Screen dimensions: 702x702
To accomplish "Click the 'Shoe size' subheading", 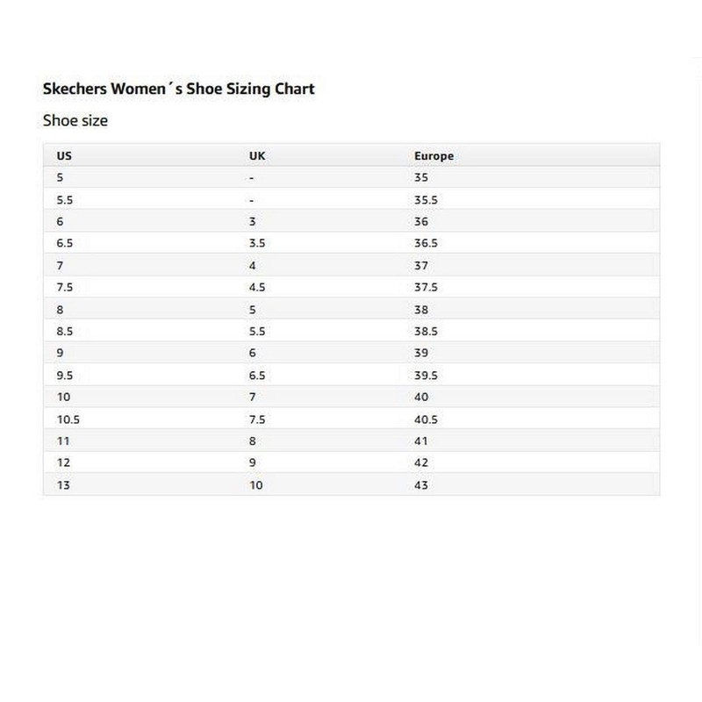I will (75, 120).
